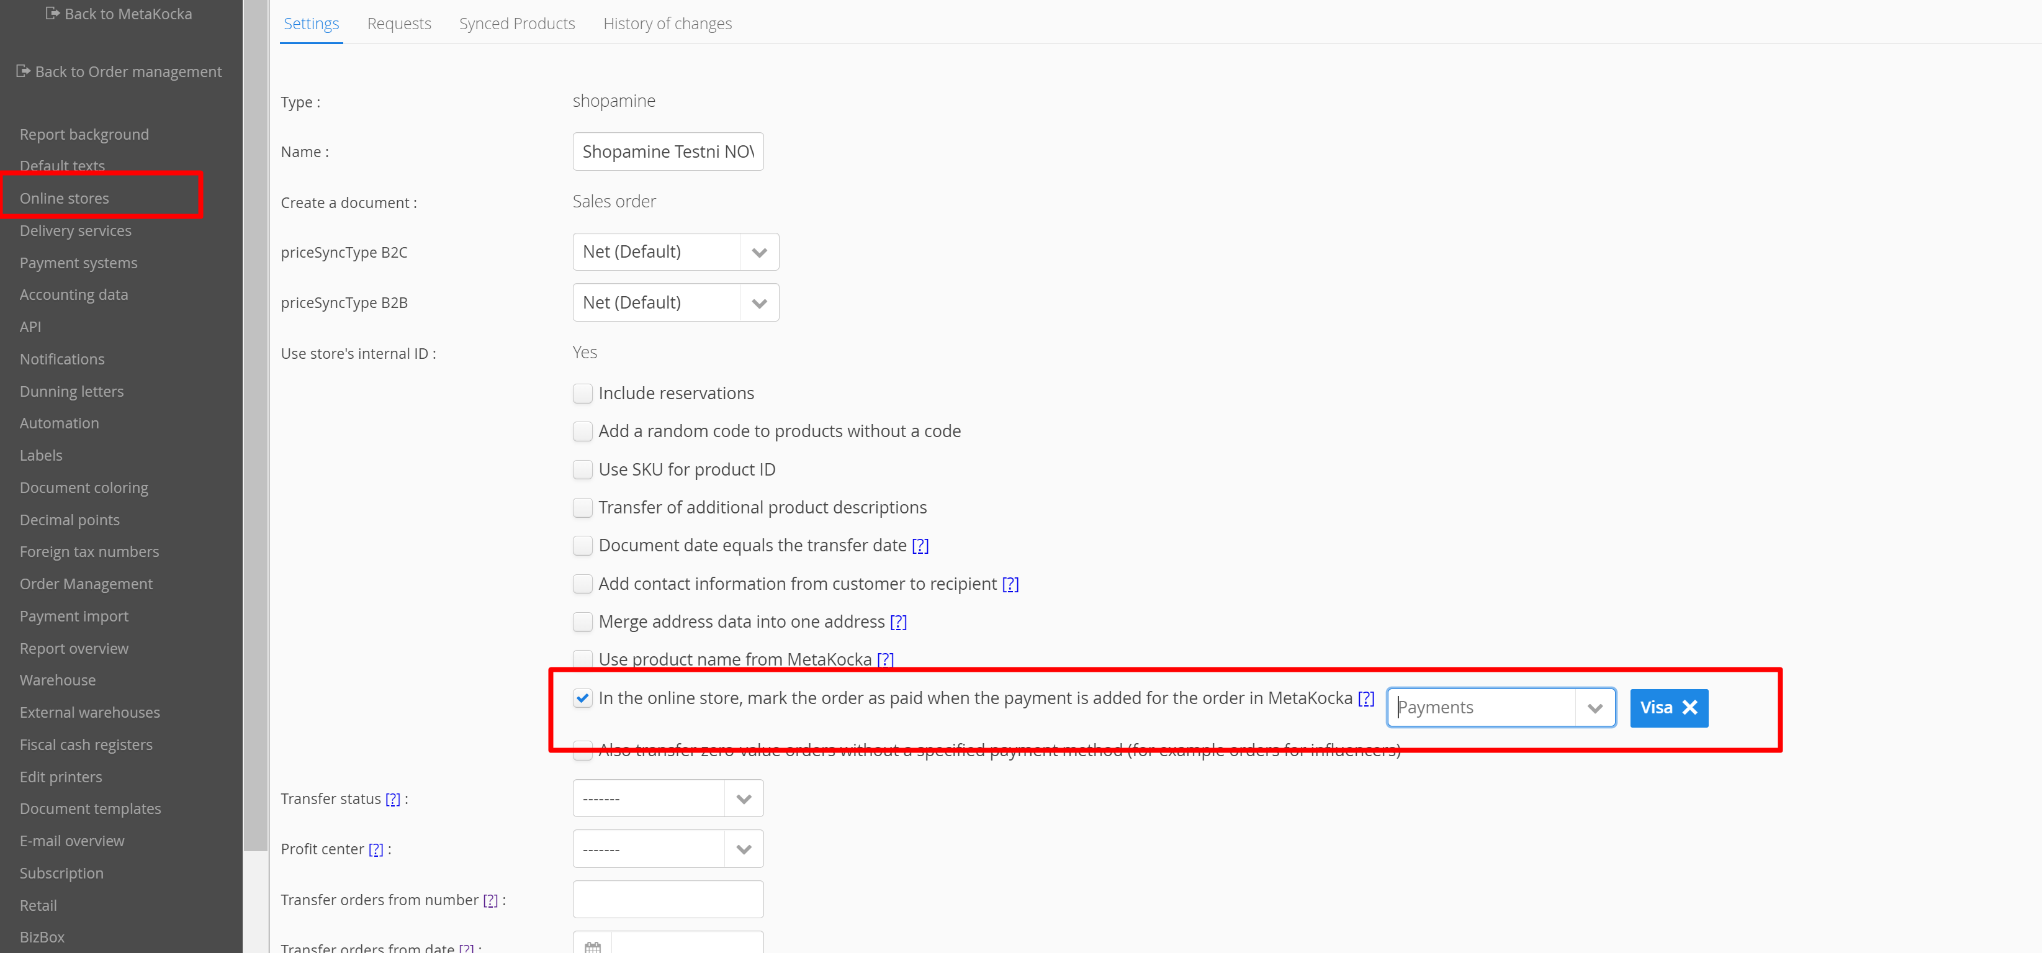The width and height of the screenshot is (2042, 953).
Task: Open the calendar icon for transfer date
Action: [x=592, y=946]
